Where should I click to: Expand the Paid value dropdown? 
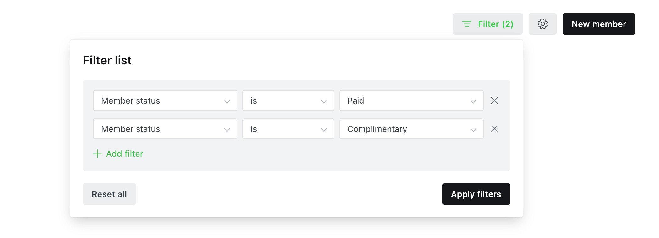tap(411, 100)
